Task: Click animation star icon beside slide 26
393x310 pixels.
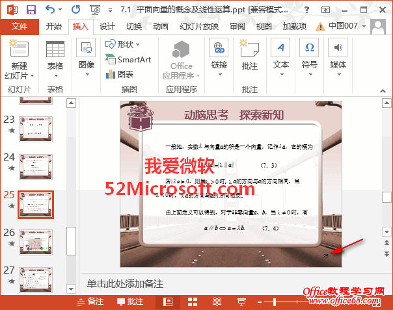Action: [x=11, y=243]
